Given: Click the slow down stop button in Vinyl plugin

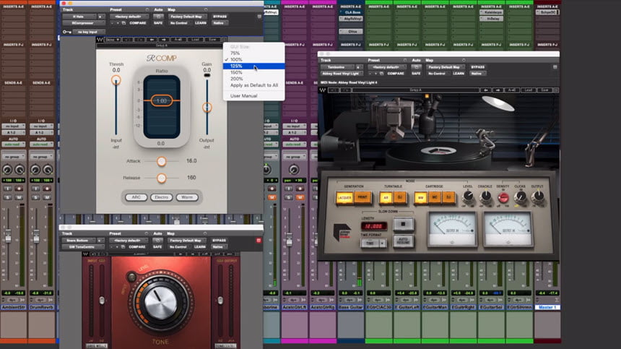Looking at the screenshot, I should coord(403,224).
